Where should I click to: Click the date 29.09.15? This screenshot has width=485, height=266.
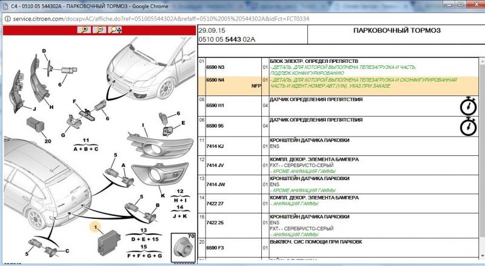(212, 30)
